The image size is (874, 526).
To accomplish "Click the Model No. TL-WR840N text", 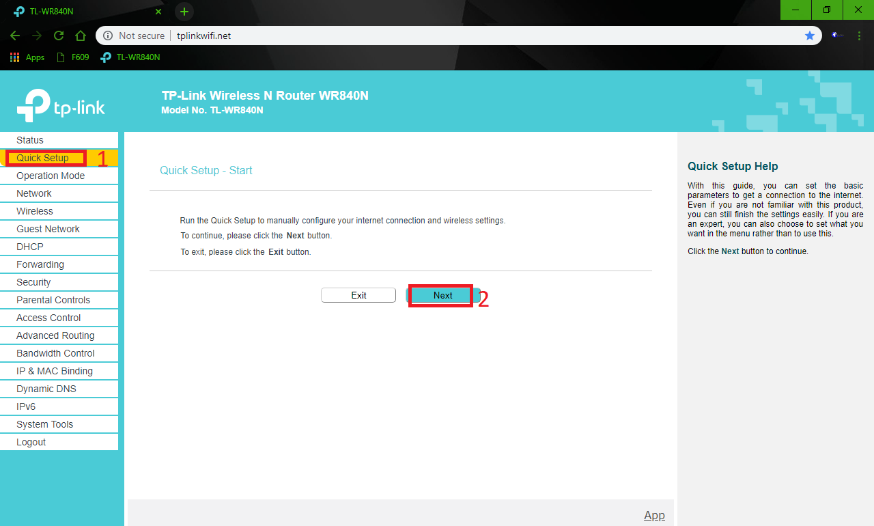I will click(x=212, y=110).
